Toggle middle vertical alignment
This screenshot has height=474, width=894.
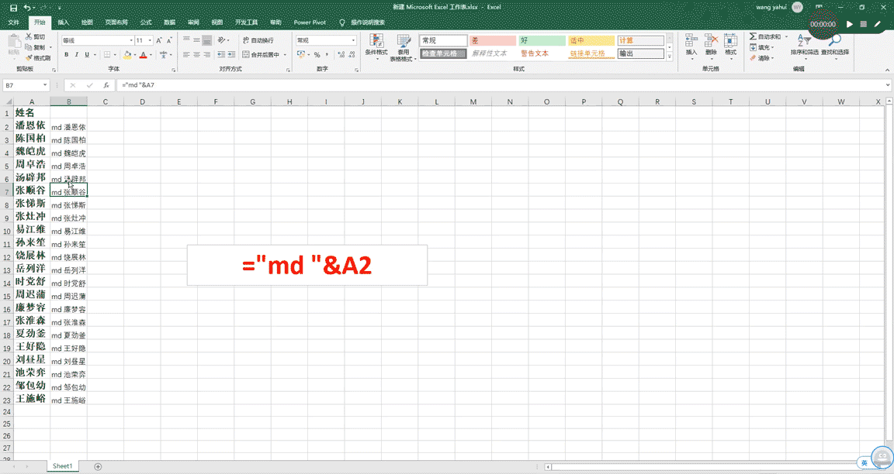click(196, 40)
